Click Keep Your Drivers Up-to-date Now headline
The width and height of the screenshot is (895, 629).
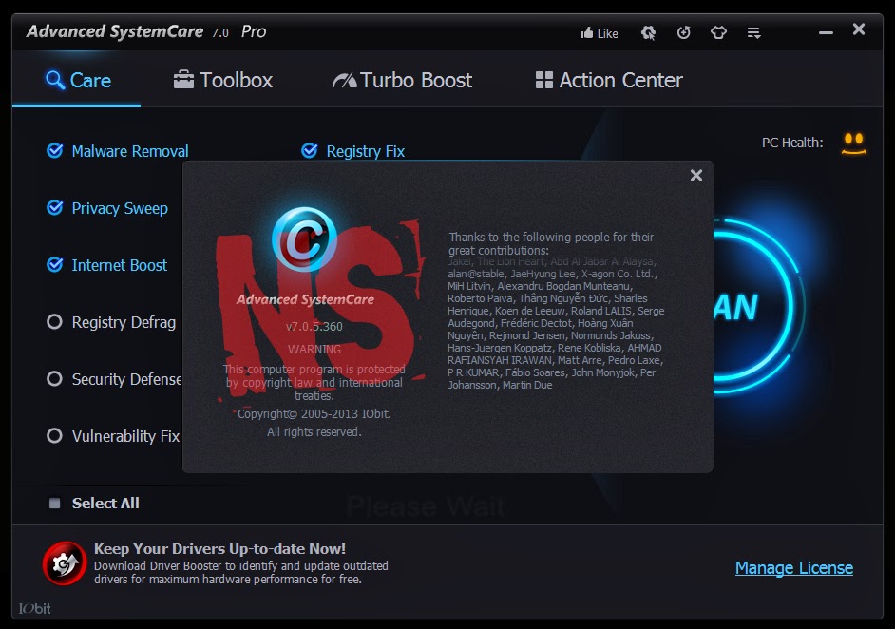pyautogui.click(x=219, y=548)
